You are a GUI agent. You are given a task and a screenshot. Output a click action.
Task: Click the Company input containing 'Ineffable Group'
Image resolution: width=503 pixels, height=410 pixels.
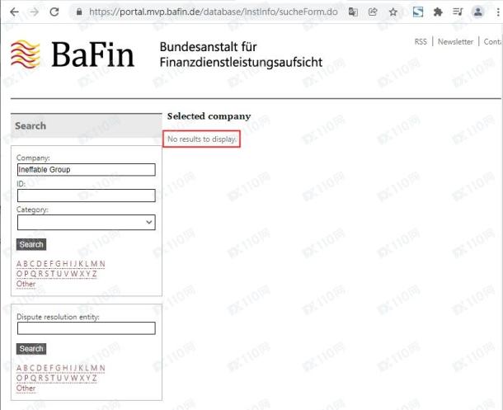[86, 169]
